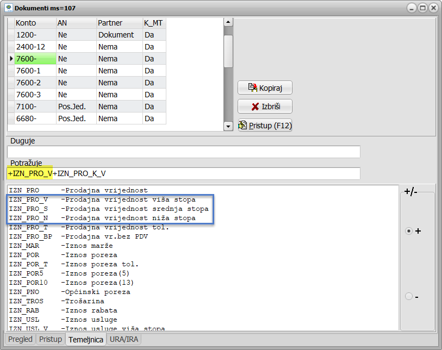Select the minus radio button
Image resolution: width=442 pixels, height=350 pixels.
(409, 296)
